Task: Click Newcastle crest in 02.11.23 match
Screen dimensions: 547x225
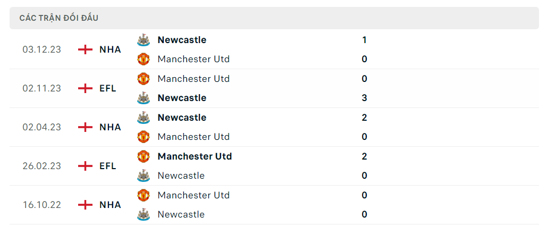Action: tap(144, 98)
